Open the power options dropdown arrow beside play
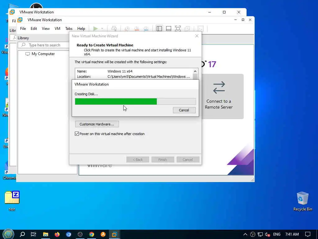This screenshot has height=239, width=318. (102, 29)
